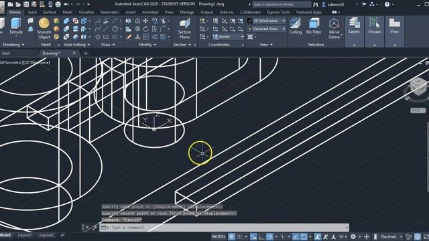Toggle the Culling selection option

(295, 26)
